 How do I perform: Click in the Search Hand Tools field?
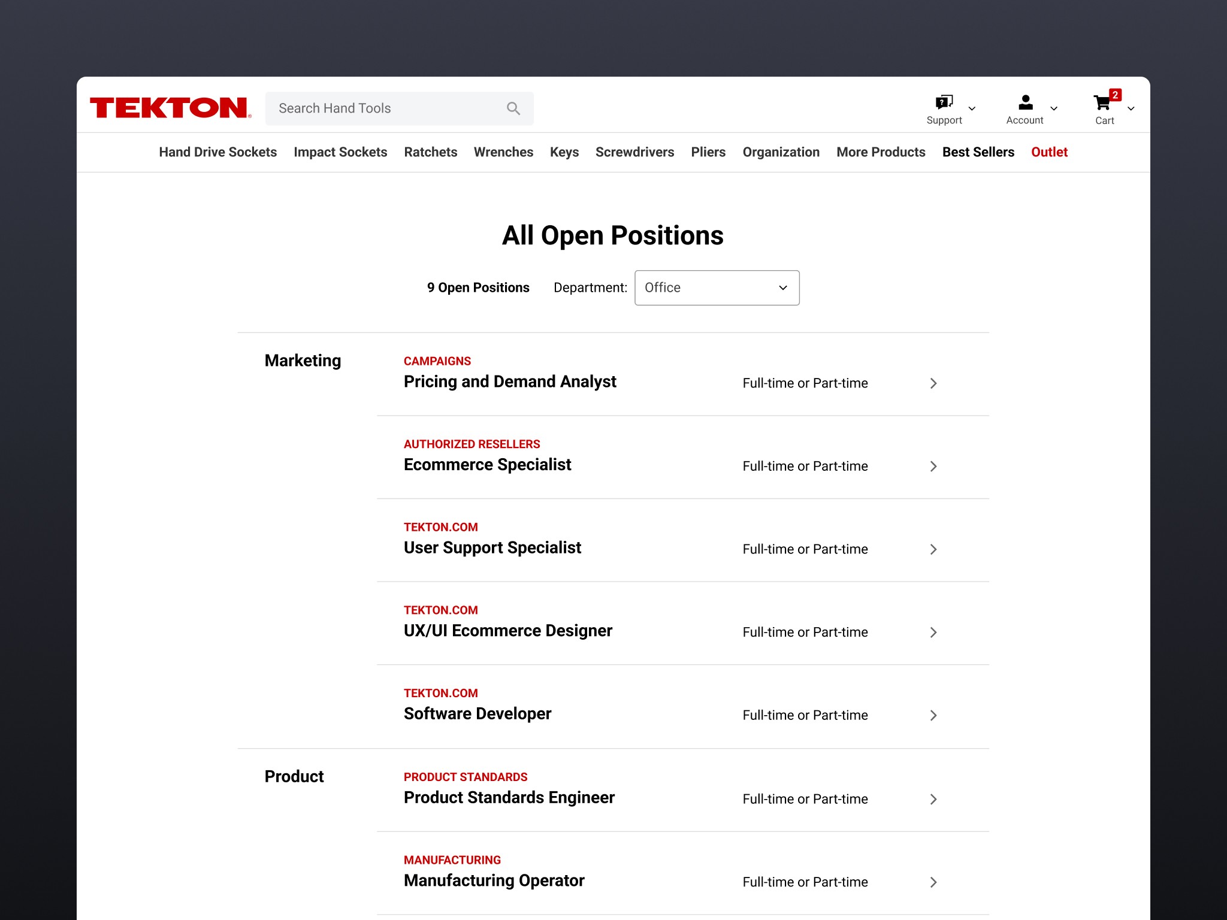point(400,108)
